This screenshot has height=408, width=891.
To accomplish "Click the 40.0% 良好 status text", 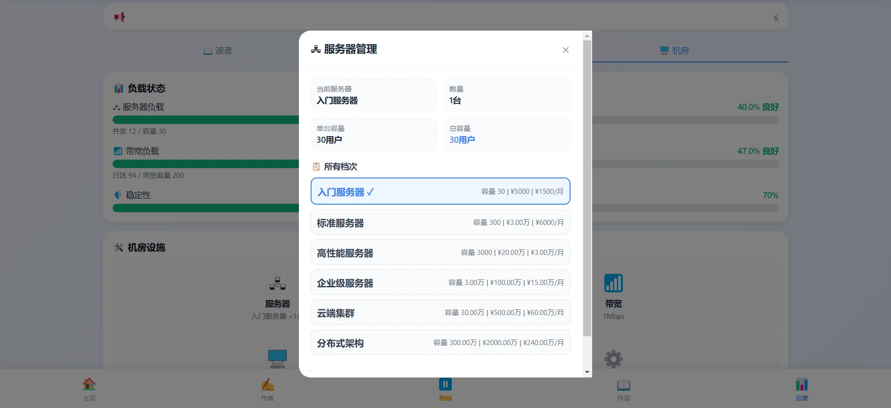I will [x=758, y=107].
